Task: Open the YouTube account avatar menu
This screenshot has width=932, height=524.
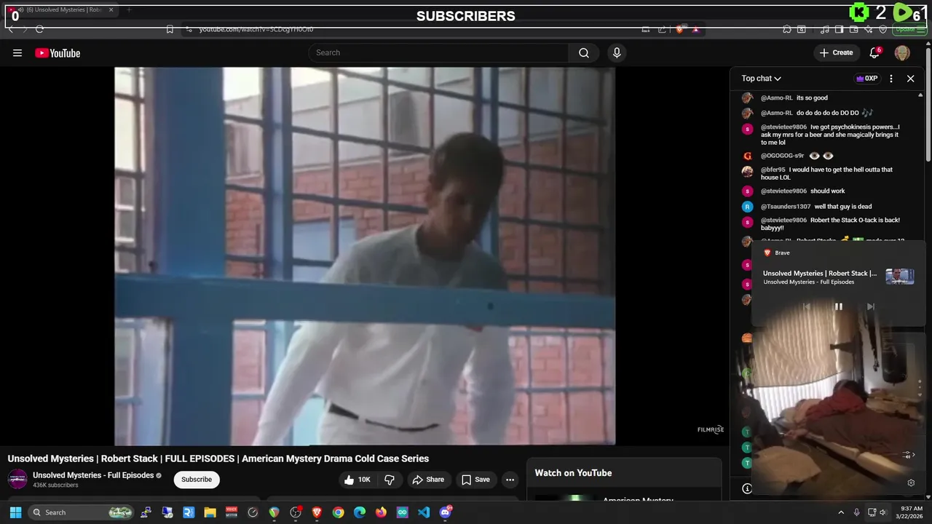Action: (902, 52)
